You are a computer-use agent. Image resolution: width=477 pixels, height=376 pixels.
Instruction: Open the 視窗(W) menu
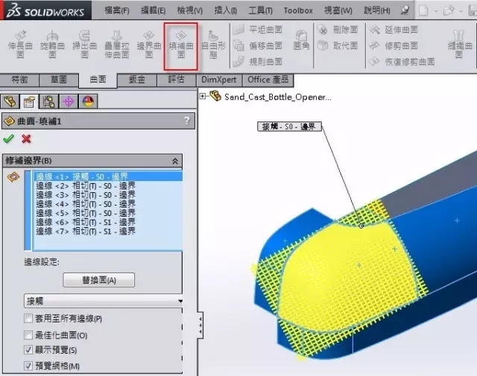[338, 10]
